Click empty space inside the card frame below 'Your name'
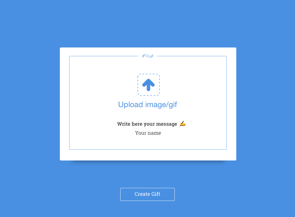This screenshot has height=217, width=295. point(148,143)
